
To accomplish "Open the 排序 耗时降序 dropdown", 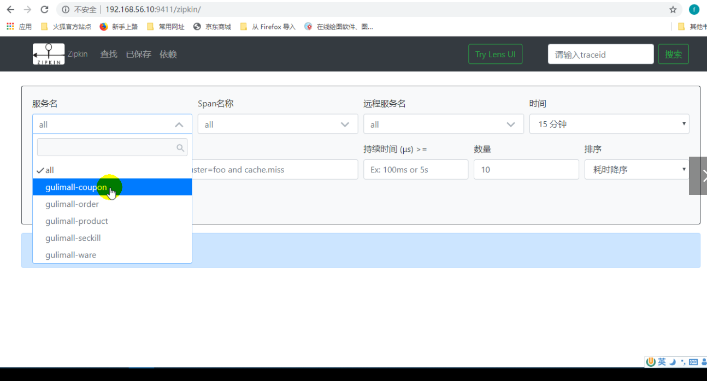I will (x=637, y=169).
